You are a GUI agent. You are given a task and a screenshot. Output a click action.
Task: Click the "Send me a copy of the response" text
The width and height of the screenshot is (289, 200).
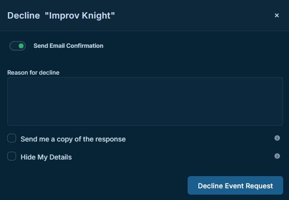[73, 139]
